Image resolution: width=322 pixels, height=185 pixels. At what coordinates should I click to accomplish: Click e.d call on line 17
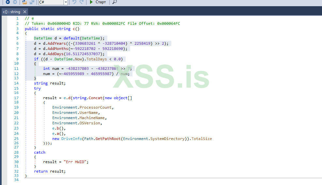67,98
